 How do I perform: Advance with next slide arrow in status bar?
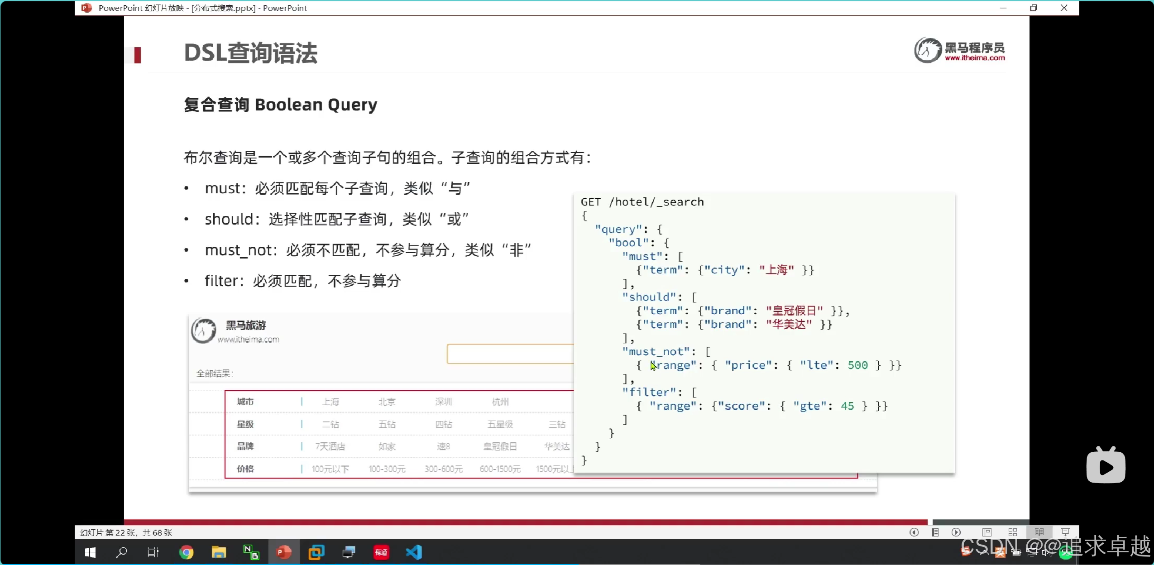[956, 532]
